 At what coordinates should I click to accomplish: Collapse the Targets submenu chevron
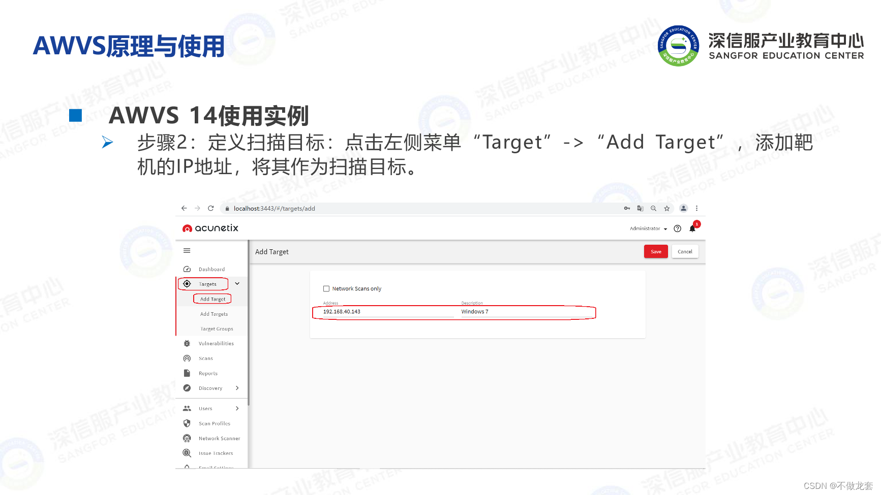[x=237, y=284]
